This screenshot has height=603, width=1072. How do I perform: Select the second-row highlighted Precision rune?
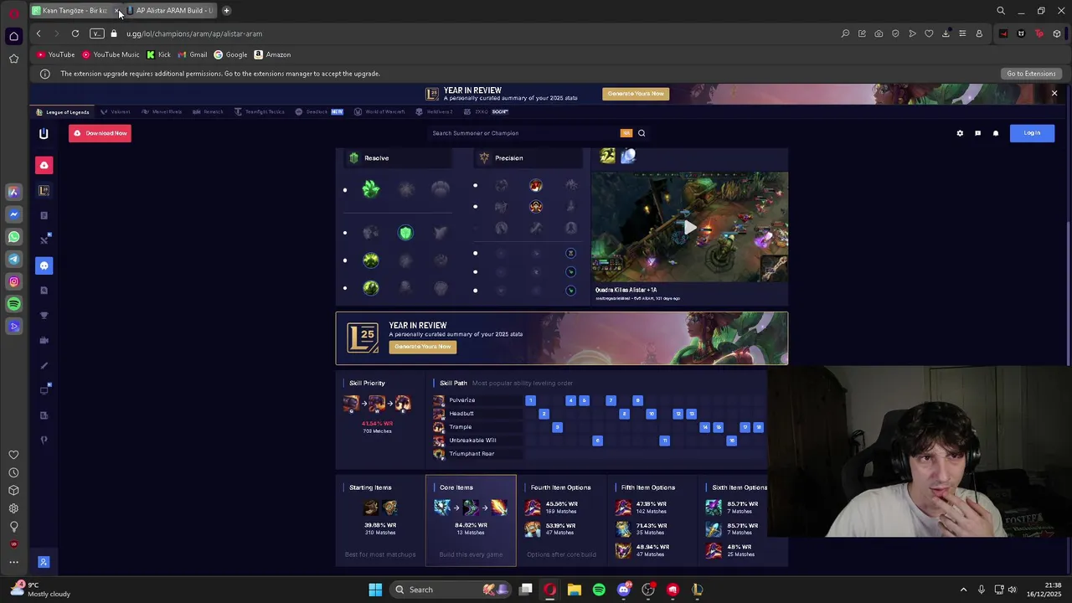[x=536, y=206]
